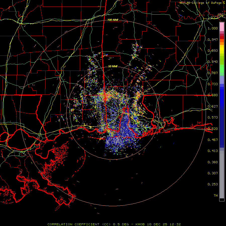The image size is (226, 226).
Task: Click the 0.840 color scale label
Action: pos(213,62)
